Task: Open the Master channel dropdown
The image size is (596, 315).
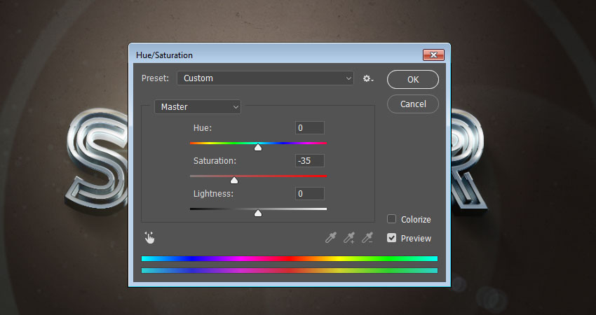Action: [x=198, y=107]
